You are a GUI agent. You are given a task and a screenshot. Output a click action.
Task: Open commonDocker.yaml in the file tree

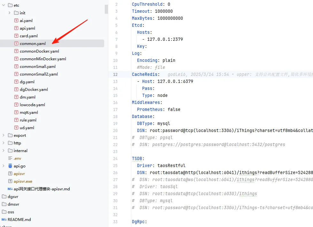click(x=39, y=51)
